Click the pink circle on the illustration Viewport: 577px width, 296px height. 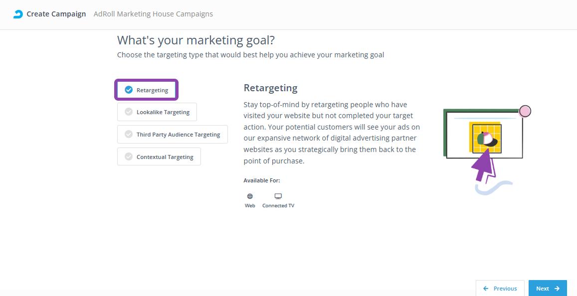coord(525,111)
